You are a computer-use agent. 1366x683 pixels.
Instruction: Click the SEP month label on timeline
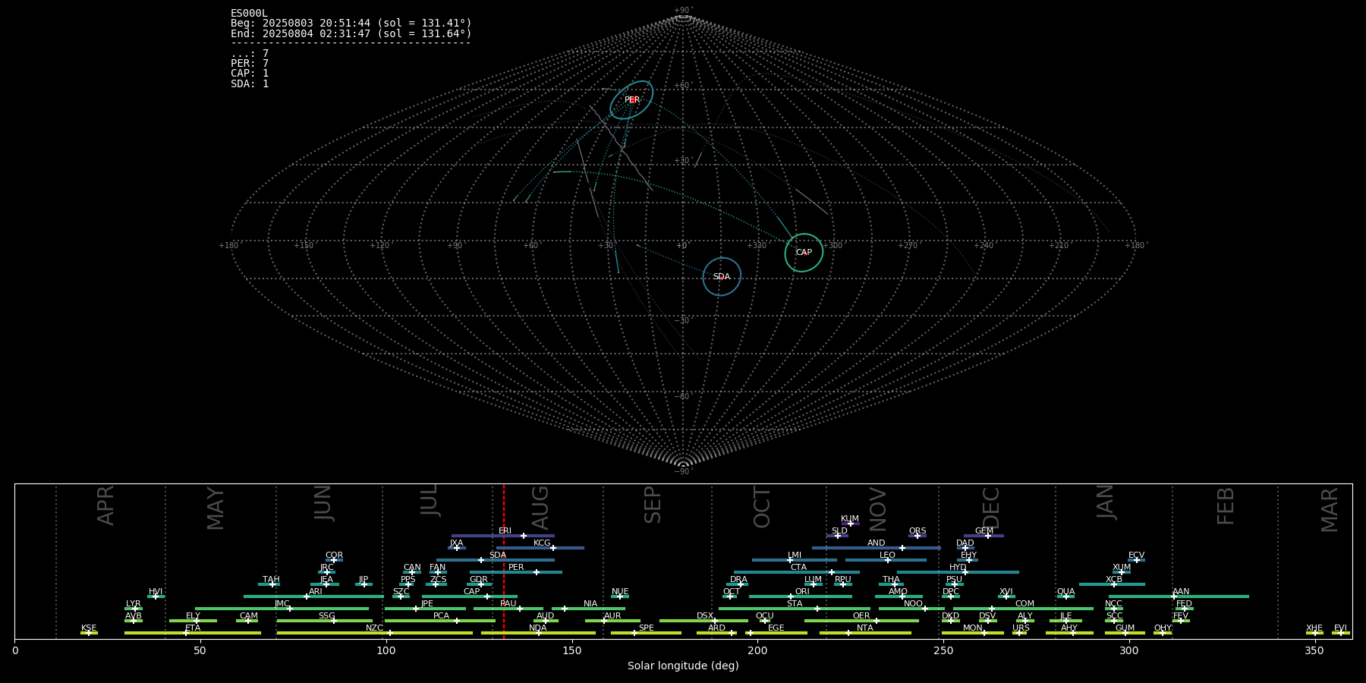pos(653,505)
